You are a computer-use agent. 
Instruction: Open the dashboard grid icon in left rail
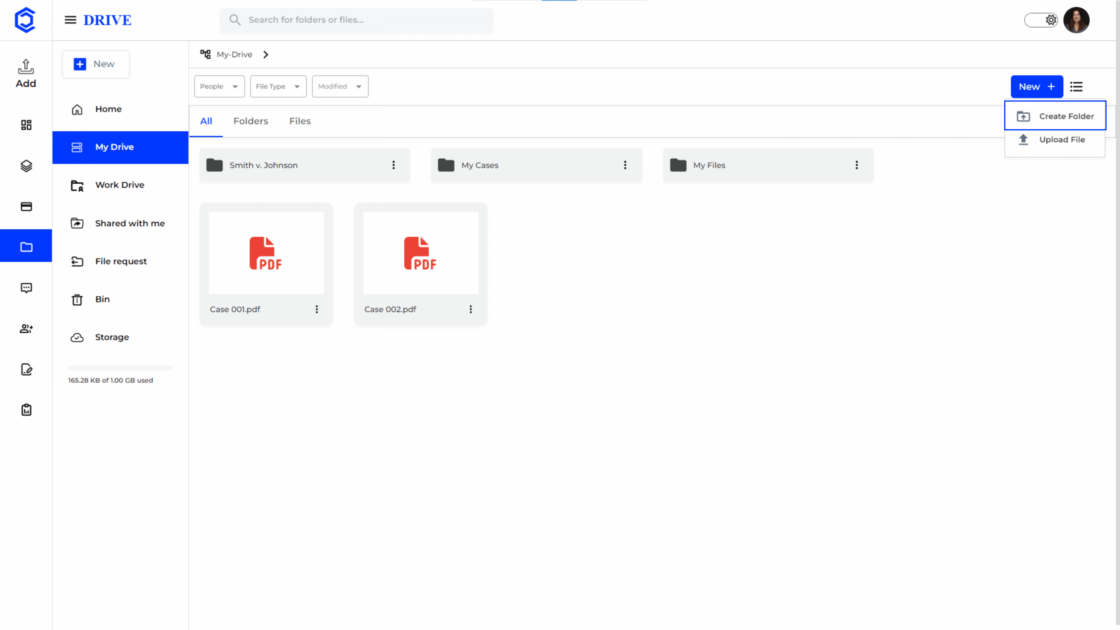pos(26,125)
